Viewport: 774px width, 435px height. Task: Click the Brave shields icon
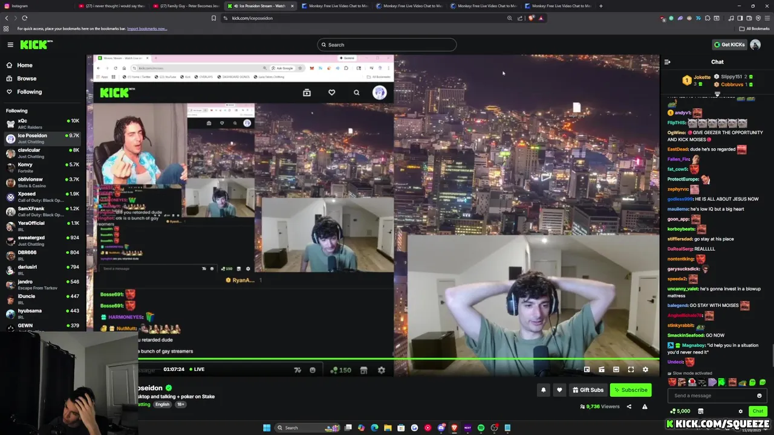coord(532,18)
